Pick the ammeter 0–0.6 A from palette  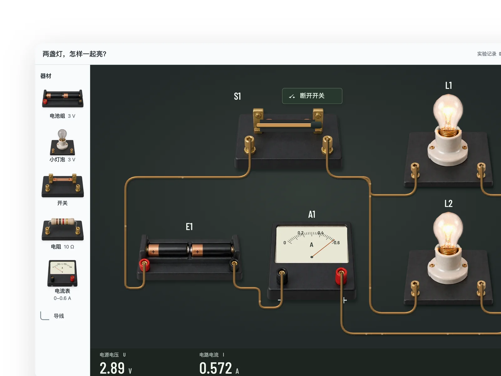[x=63, y=280]
